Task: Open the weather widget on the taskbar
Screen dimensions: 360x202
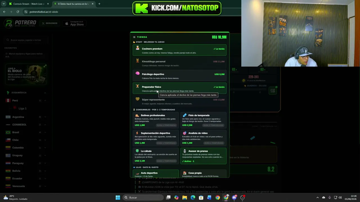Action: pyautogui.click(x=15, y=198)
